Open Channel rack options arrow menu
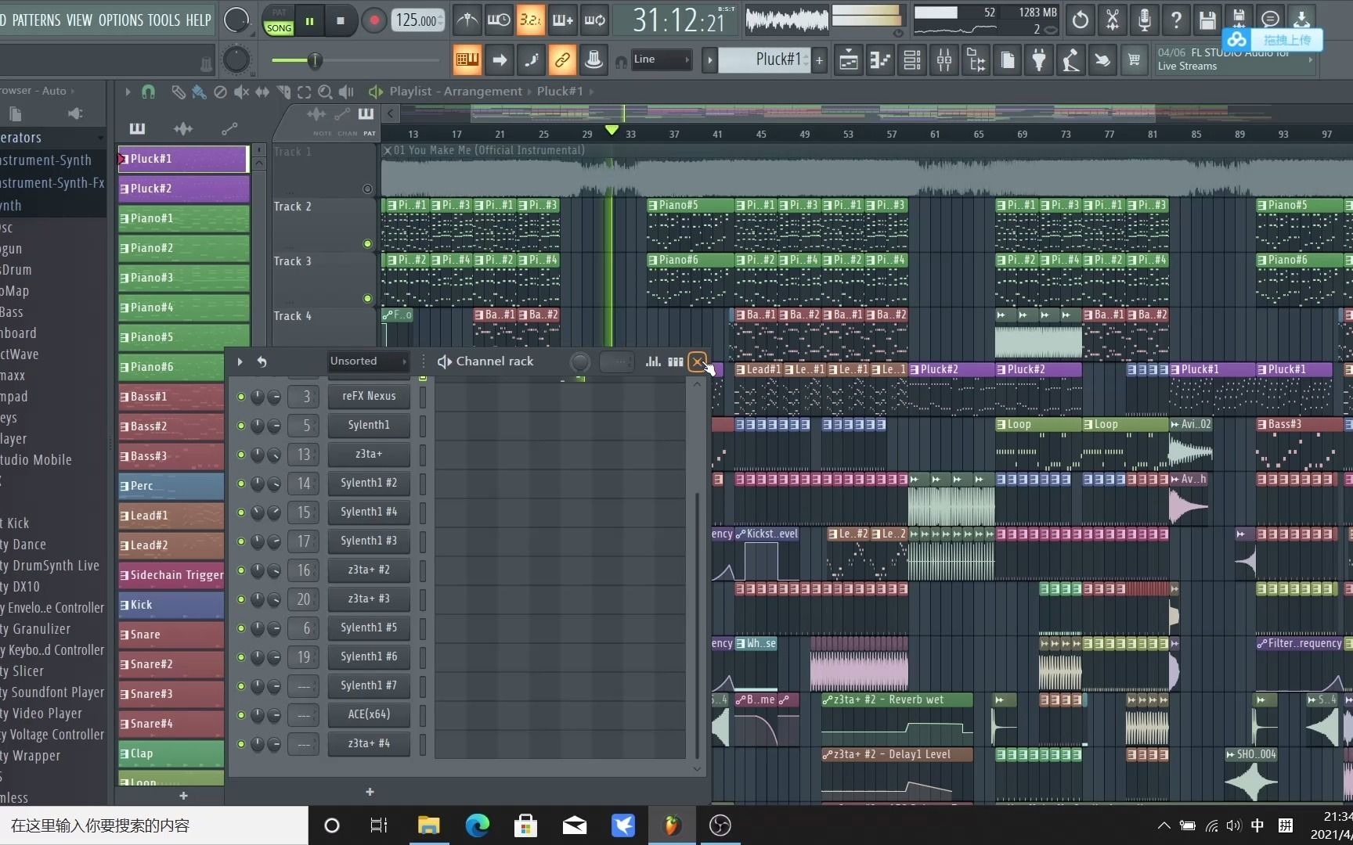1353x845 pixels. tap(240, 361)
